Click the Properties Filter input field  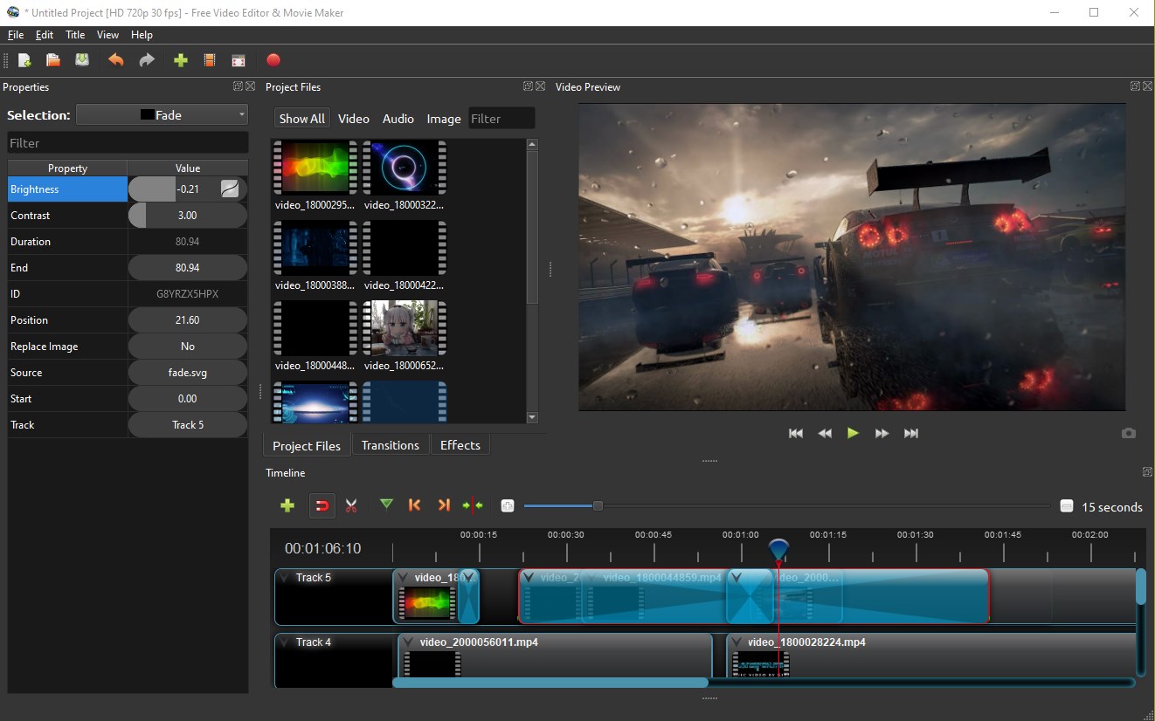click(x=128, y=143)
